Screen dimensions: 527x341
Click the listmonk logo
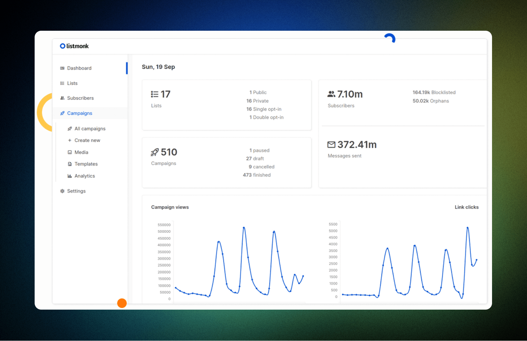click(x=74, y=46)
